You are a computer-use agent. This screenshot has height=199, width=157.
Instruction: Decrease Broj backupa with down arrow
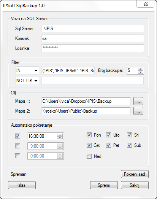pos(141,72)
